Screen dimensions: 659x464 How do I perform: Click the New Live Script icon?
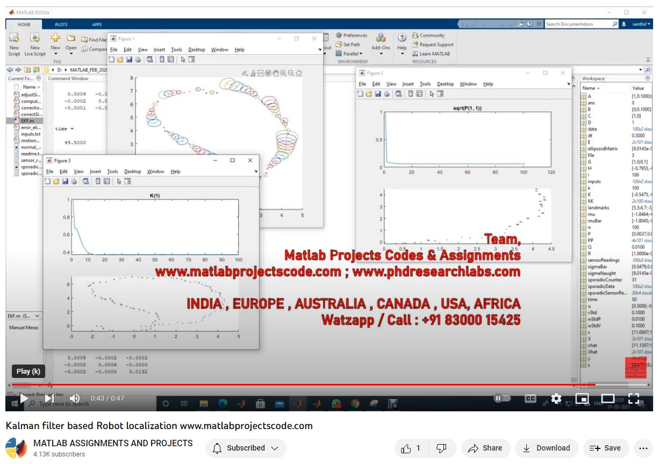35,38
